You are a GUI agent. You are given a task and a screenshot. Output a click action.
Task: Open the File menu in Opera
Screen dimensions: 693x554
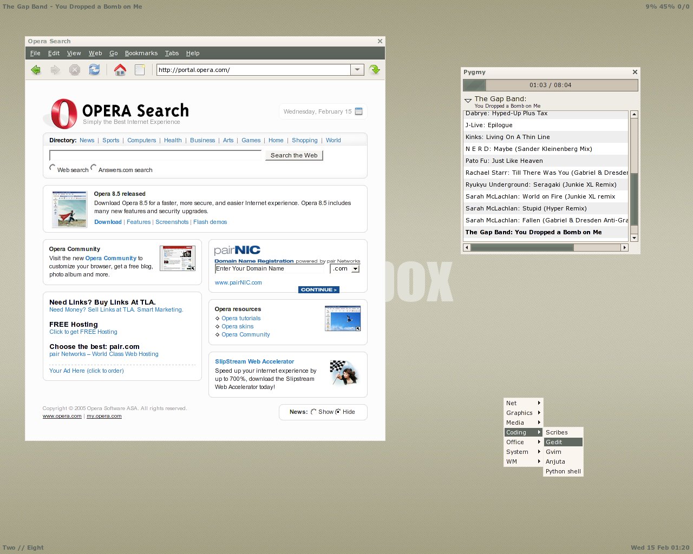(35, 53)
